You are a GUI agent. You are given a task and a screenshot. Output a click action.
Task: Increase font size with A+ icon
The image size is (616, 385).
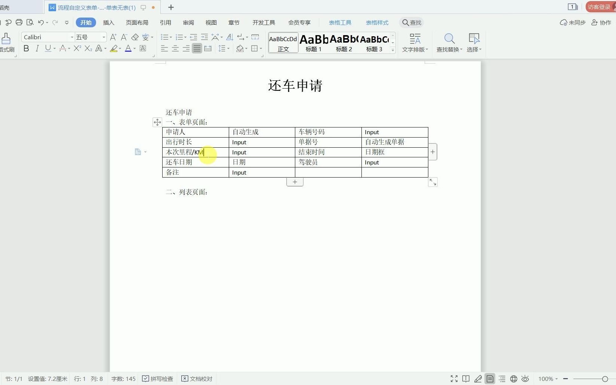click(113, 37)
